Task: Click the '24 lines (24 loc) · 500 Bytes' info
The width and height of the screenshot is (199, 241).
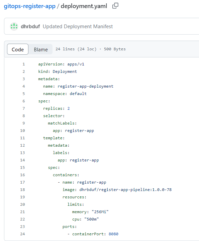Action: [x=91, y=49]
